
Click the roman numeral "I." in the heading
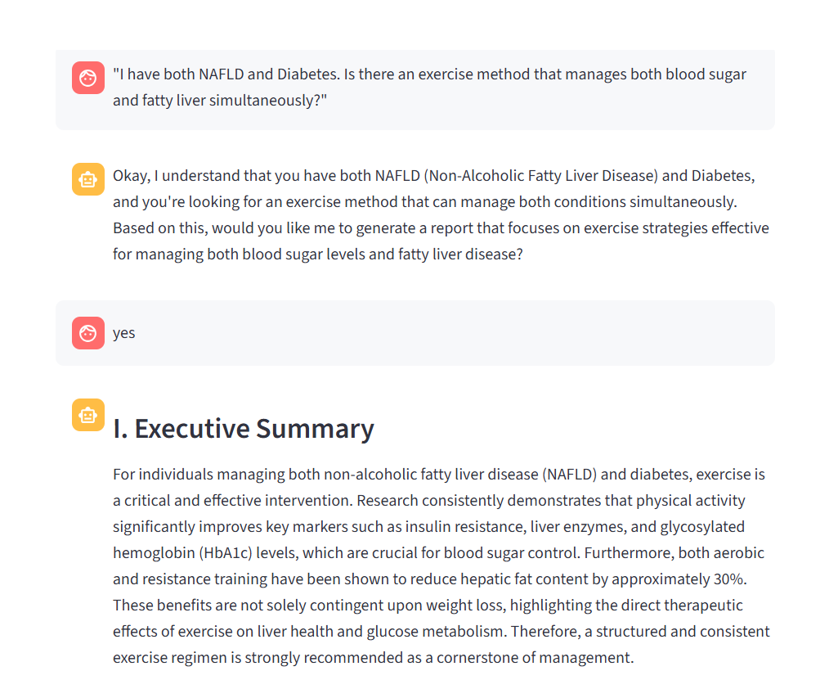(x=119, y=428)
